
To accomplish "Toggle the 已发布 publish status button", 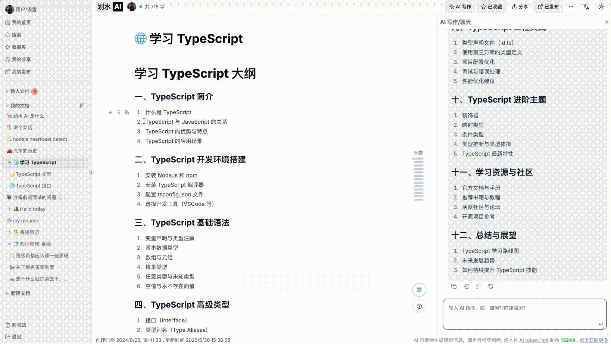I will (x=548, y=7).
